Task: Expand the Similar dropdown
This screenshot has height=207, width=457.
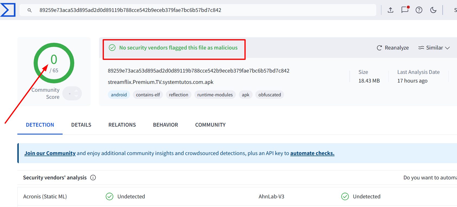Action: point(434,48)
